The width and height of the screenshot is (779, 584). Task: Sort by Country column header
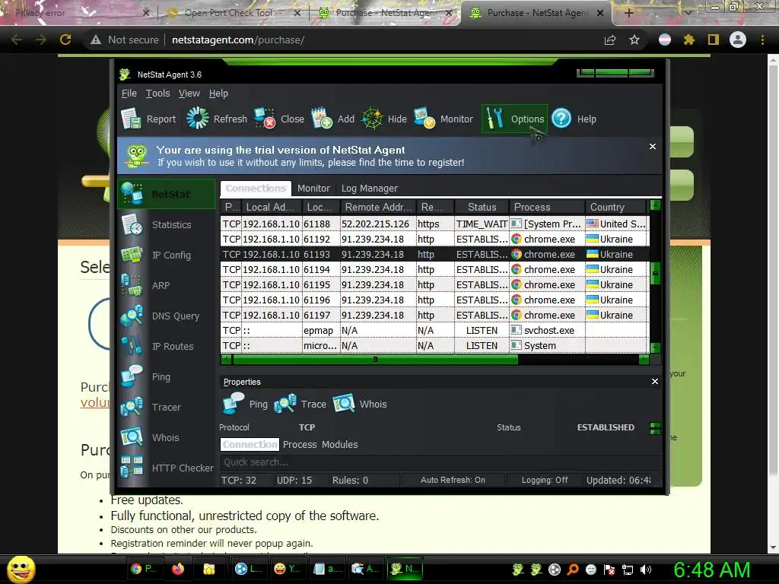[616, 207]
